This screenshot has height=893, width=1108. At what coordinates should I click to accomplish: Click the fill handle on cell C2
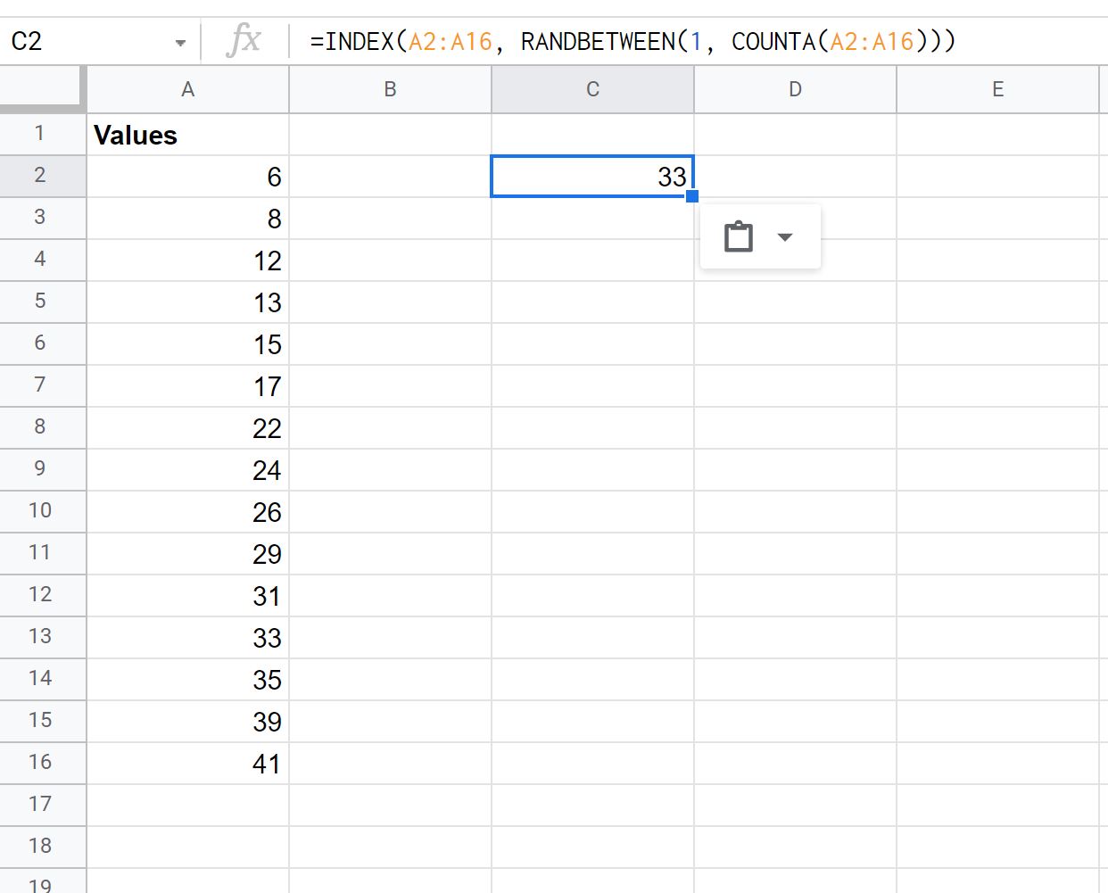[x=692, y=196]
